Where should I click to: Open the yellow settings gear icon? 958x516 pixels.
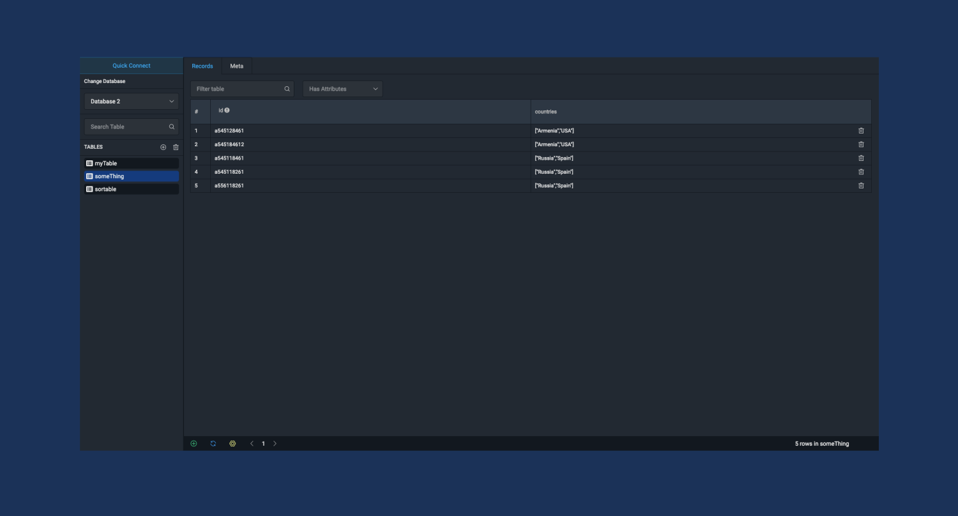coord(232,443)
